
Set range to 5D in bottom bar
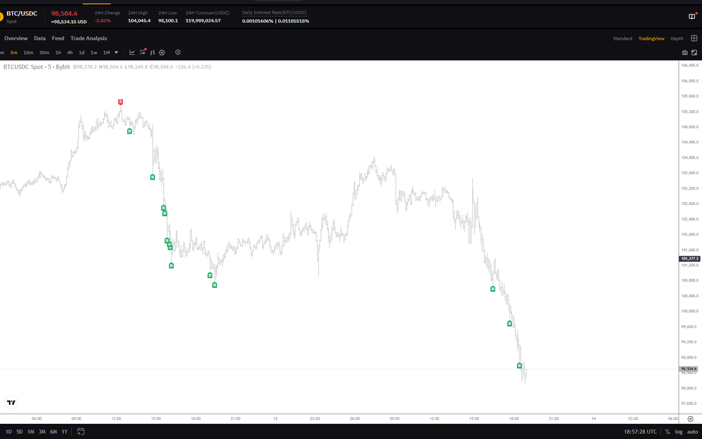pos(19,431)
